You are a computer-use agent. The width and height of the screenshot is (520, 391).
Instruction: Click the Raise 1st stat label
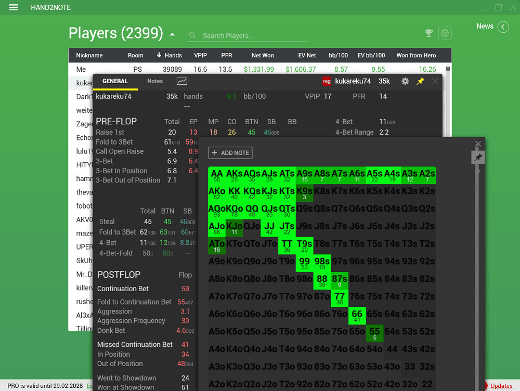click(x=110, y=132)
